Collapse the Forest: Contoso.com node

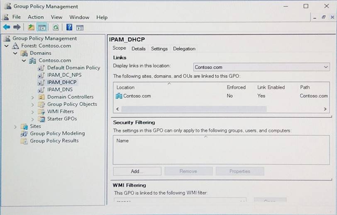click(x=7, y=46)
